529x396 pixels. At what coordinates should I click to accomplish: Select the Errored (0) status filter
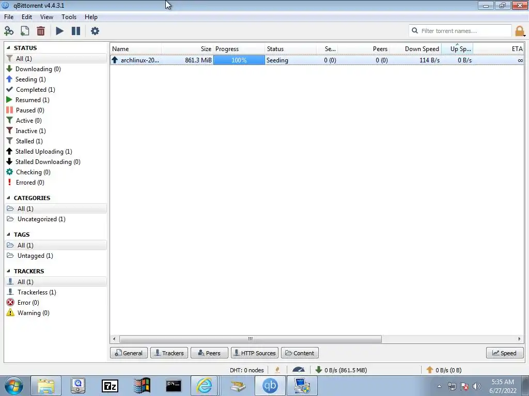pyautogui.click(x=29, y=183)
